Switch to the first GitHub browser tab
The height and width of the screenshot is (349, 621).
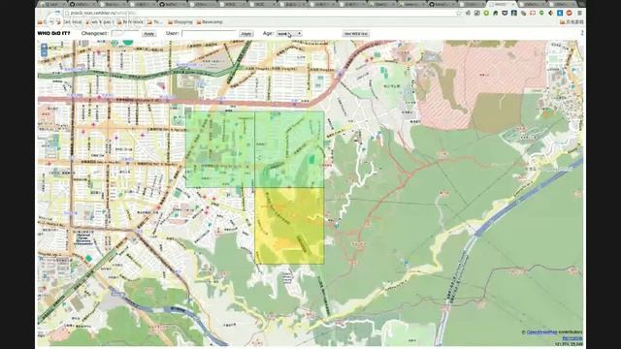pyautogui.click(x=82, y=4)
